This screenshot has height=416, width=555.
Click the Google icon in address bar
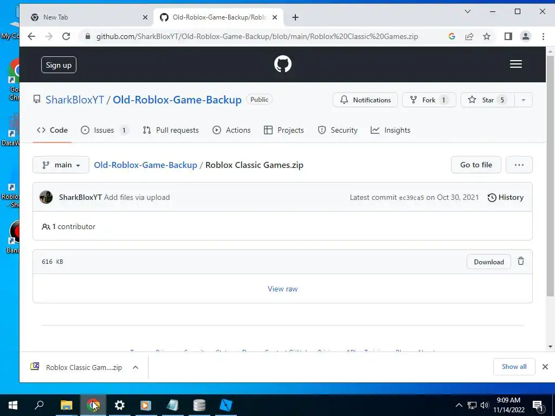pos(451,36)
